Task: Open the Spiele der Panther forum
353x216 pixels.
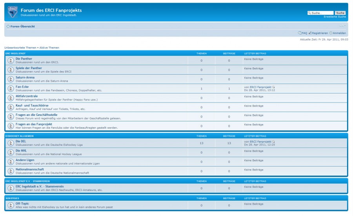Action: [x=29, y=68]
